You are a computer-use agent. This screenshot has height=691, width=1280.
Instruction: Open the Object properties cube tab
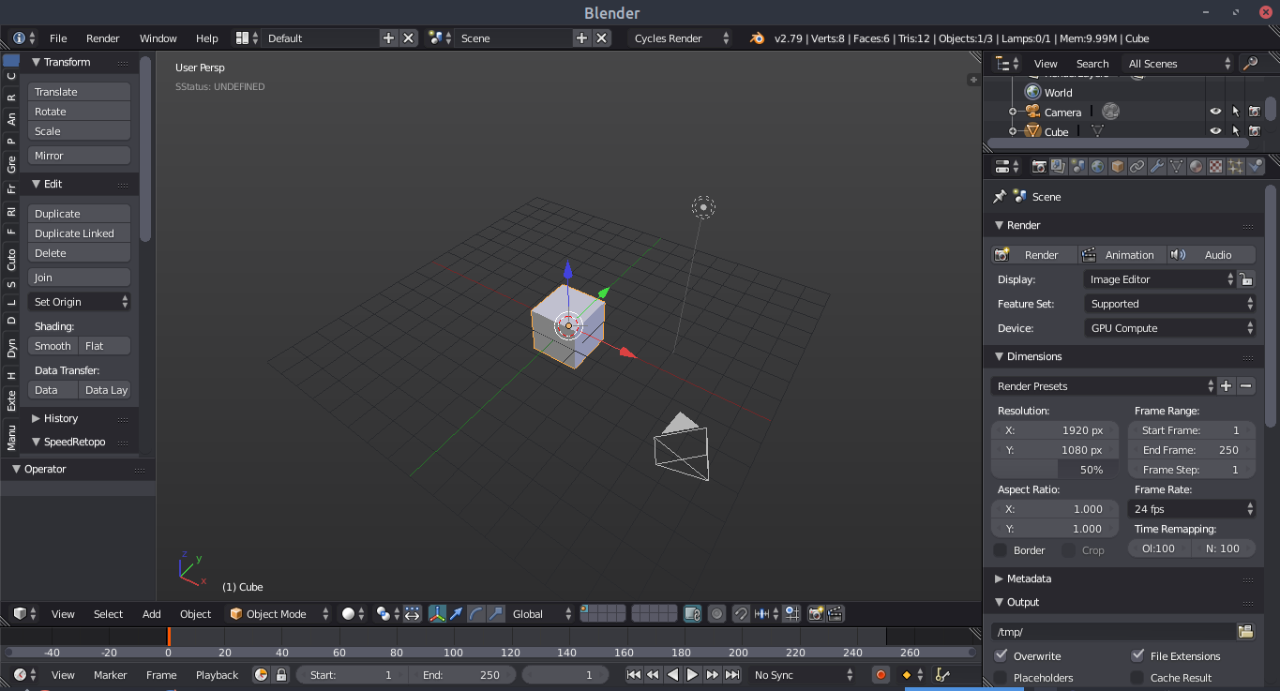[1118, 166]
